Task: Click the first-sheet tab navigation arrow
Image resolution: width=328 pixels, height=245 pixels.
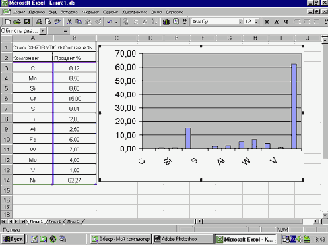Action: coord(3,221)
